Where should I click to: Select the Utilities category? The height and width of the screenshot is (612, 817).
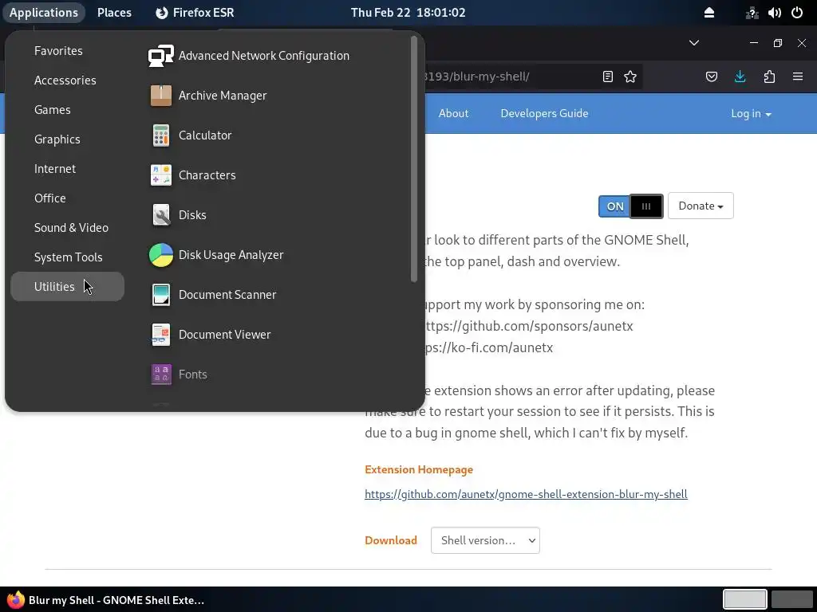pos(67,286)
